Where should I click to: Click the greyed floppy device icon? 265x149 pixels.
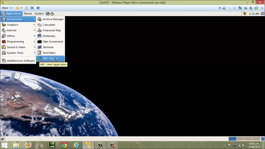[x=234, y=8]
